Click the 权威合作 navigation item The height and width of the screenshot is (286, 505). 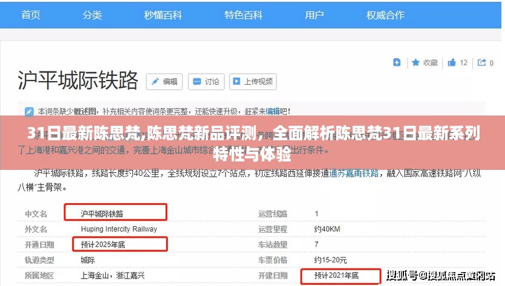point(385,15)
